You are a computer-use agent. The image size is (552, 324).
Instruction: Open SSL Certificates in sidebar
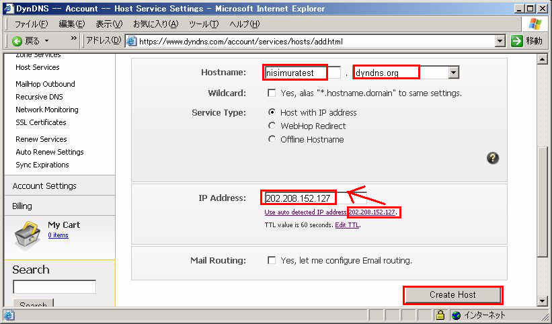click(41, 122)
